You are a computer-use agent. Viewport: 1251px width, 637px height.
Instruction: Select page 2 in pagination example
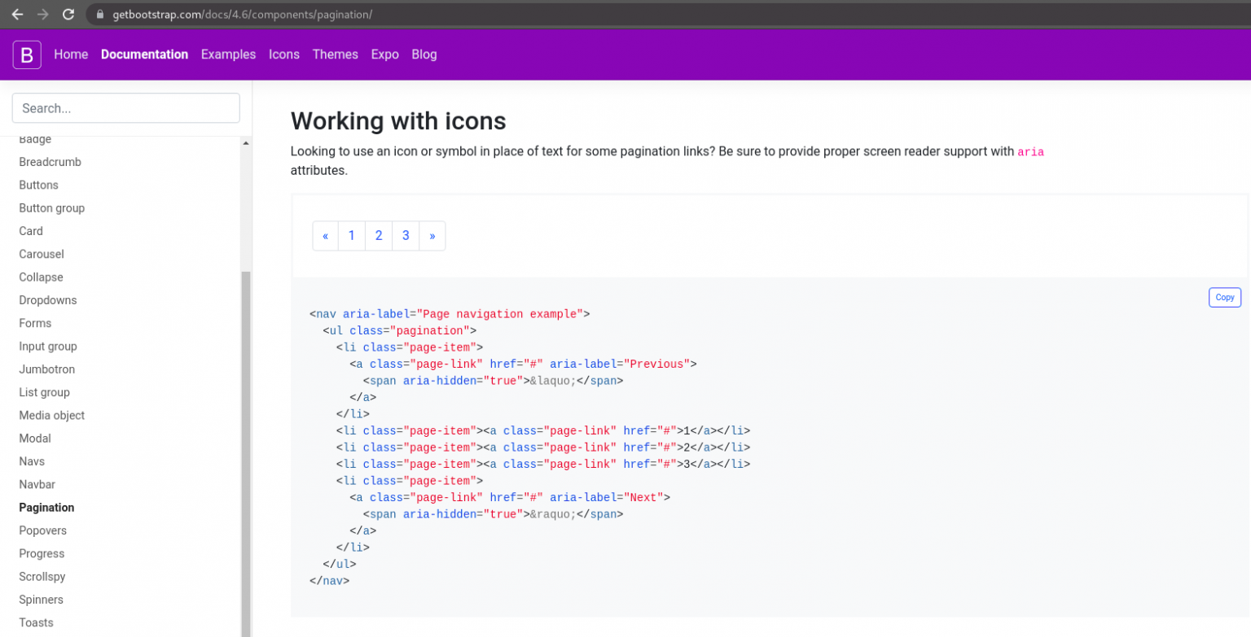(379, 236)
